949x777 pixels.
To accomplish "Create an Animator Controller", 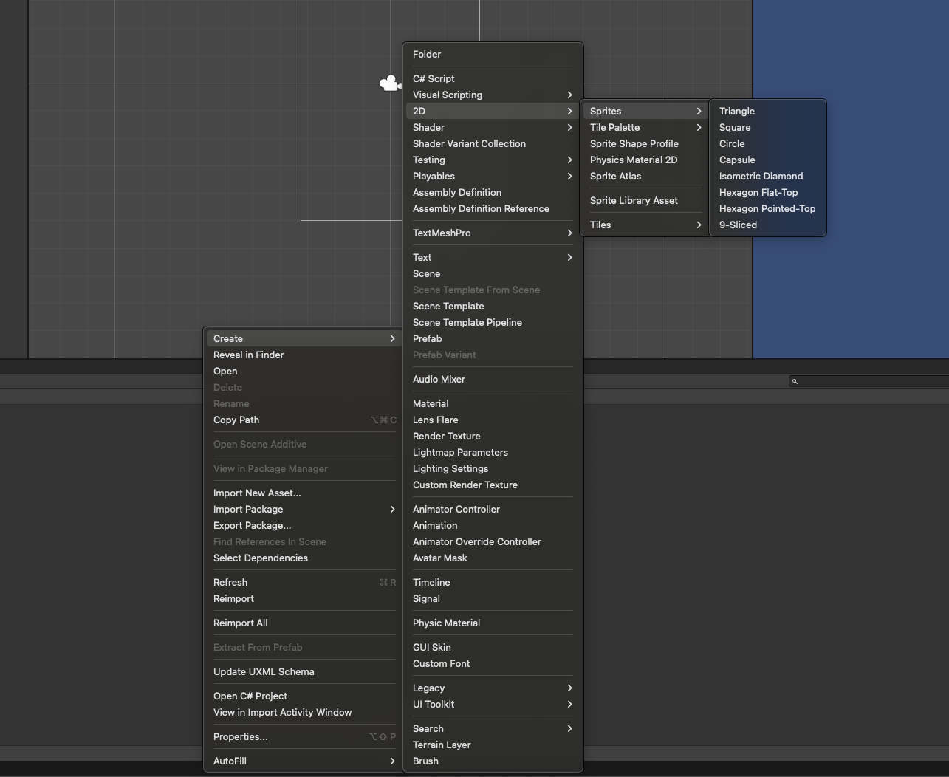I will [x=493, y=509].
